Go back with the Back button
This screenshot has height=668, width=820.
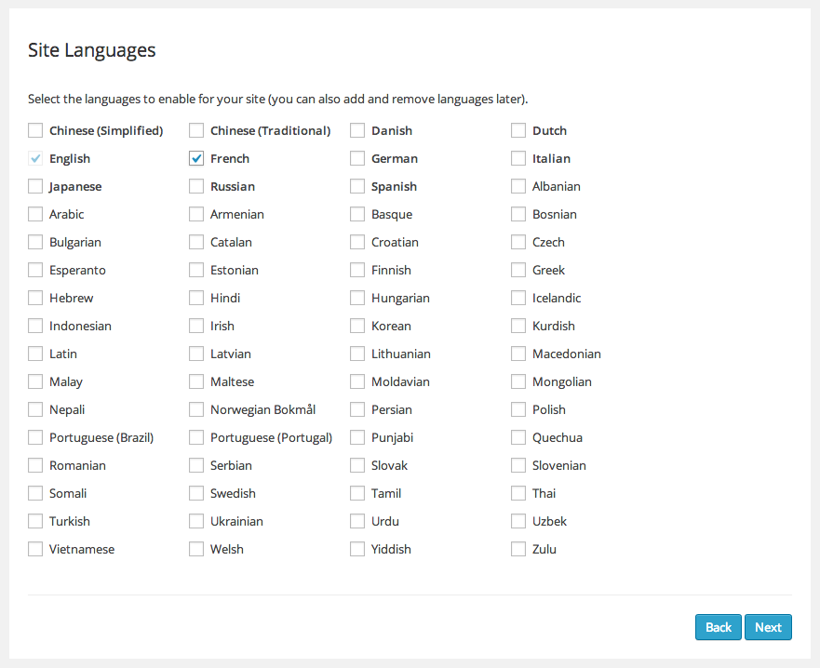pyautogui.click(x=718, y=627)
